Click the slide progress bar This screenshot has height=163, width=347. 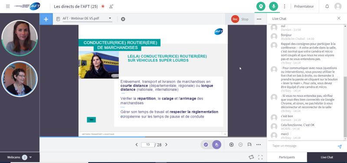tap(153, 137)
